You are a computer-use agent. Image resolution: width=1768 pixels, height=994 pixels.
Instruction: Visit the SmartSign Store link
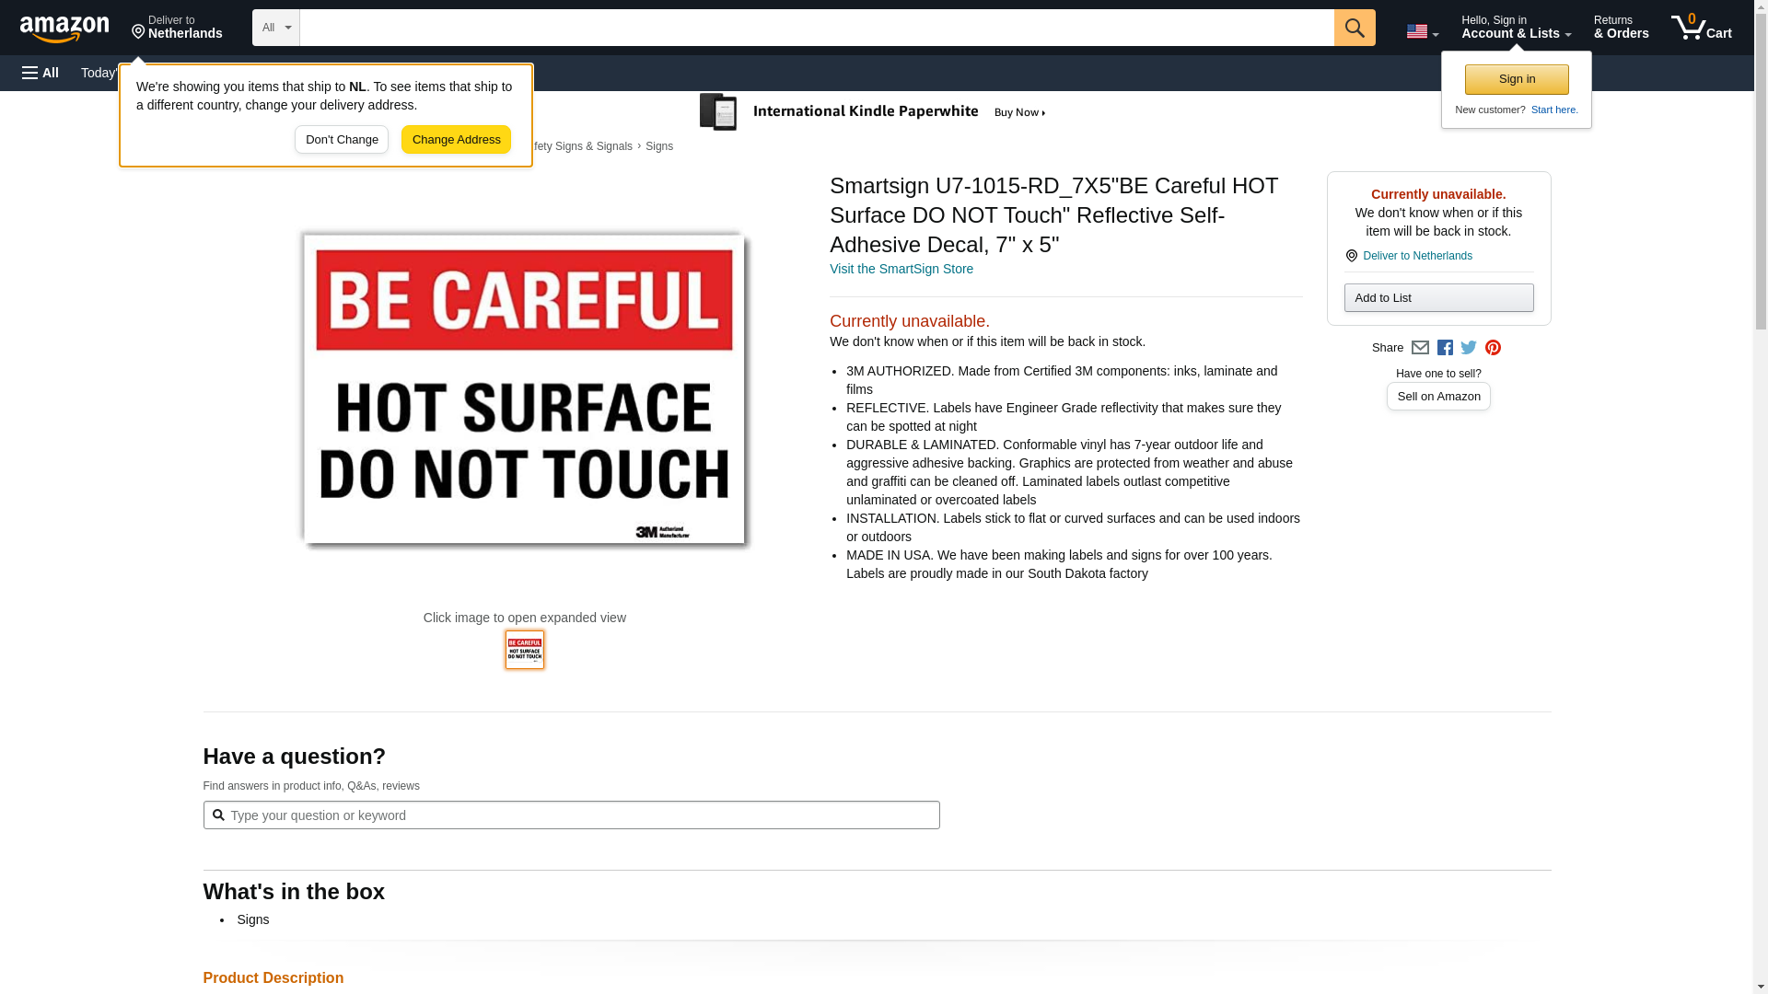(x=901, y=270)
